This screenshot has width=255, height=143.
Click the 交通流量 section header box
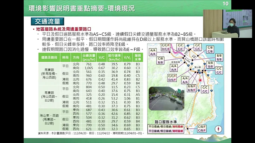(x=47, y=22)
